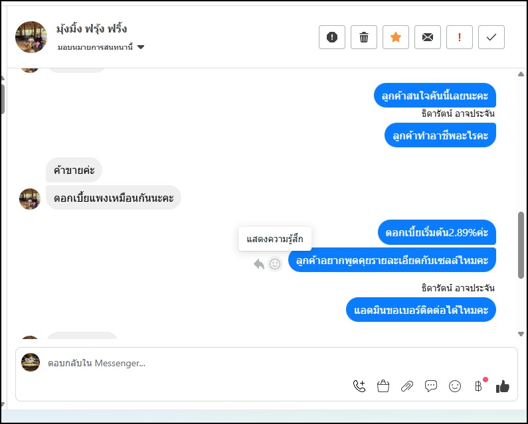Click the chat's vertical scrollbar thumb
The width and height of the screenshot is (528, 424).
521,244
